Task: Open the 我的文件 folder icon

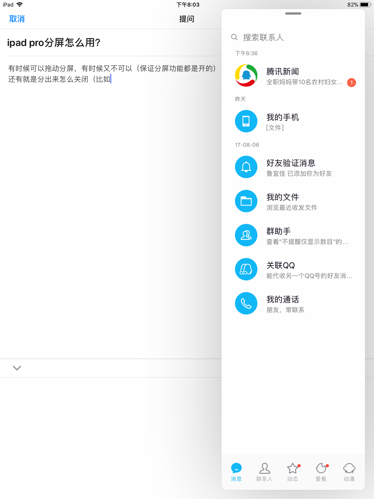Action: click(246, 201)
